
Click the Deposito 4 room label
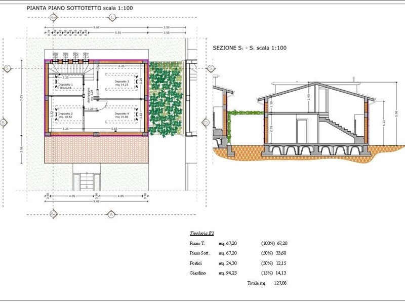point(121,115)
